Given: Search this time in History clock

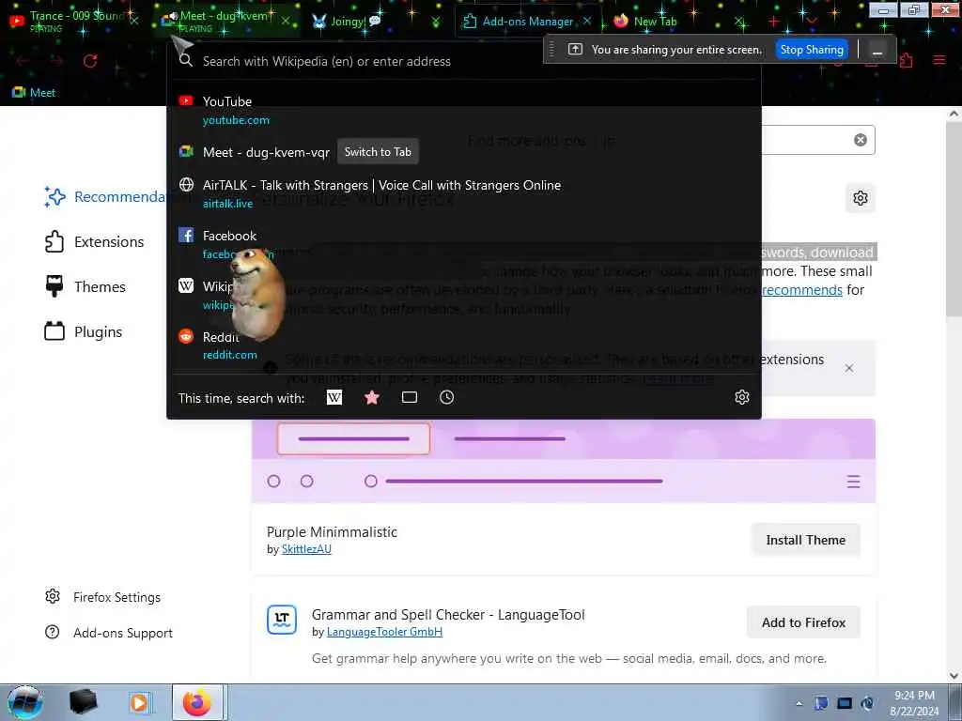Looking at the screenshot, I should tap(446, 397).
